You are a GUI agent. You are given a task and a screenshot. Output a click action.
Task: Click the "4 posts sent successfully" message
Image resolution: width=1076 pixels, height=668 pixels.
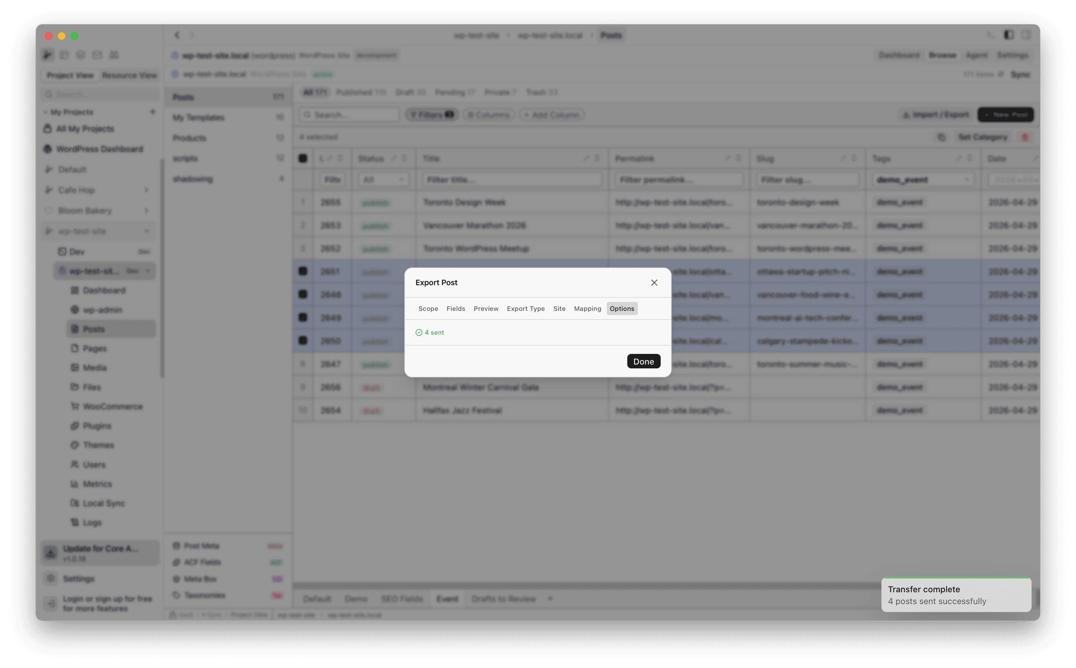point(937,601)
